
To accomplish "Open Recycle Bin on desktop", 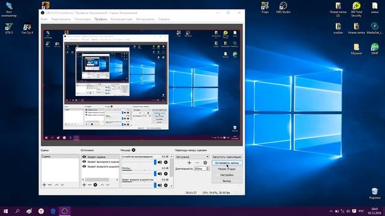I will [x=375, y=193].
